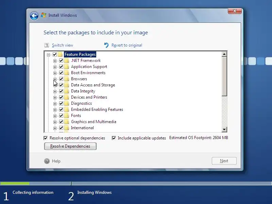Screen dimensions: 272x204
Task: Click the Graphics and Multimedia folder icon
Action: [67, 122]
